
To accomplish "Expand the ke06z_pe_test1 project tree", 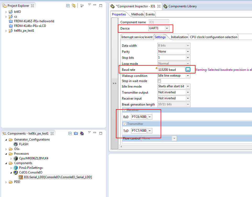I will click(x=6, y=31).
